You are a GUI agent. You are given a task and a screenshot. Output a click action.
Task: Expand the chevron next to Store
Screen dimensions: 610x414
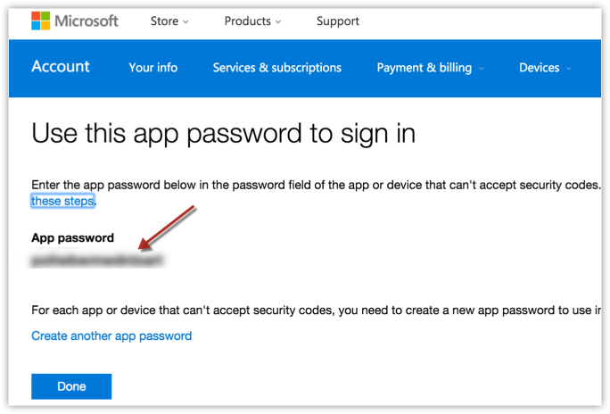click(185, 21)
